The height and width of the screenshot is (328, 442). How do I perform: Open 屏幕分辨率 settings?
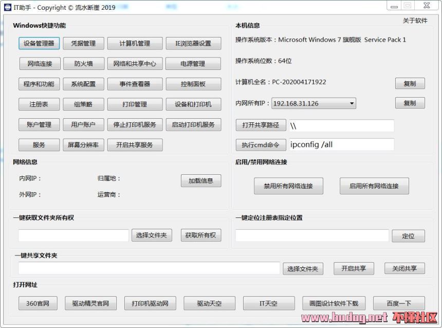click(x=83, y=145)
